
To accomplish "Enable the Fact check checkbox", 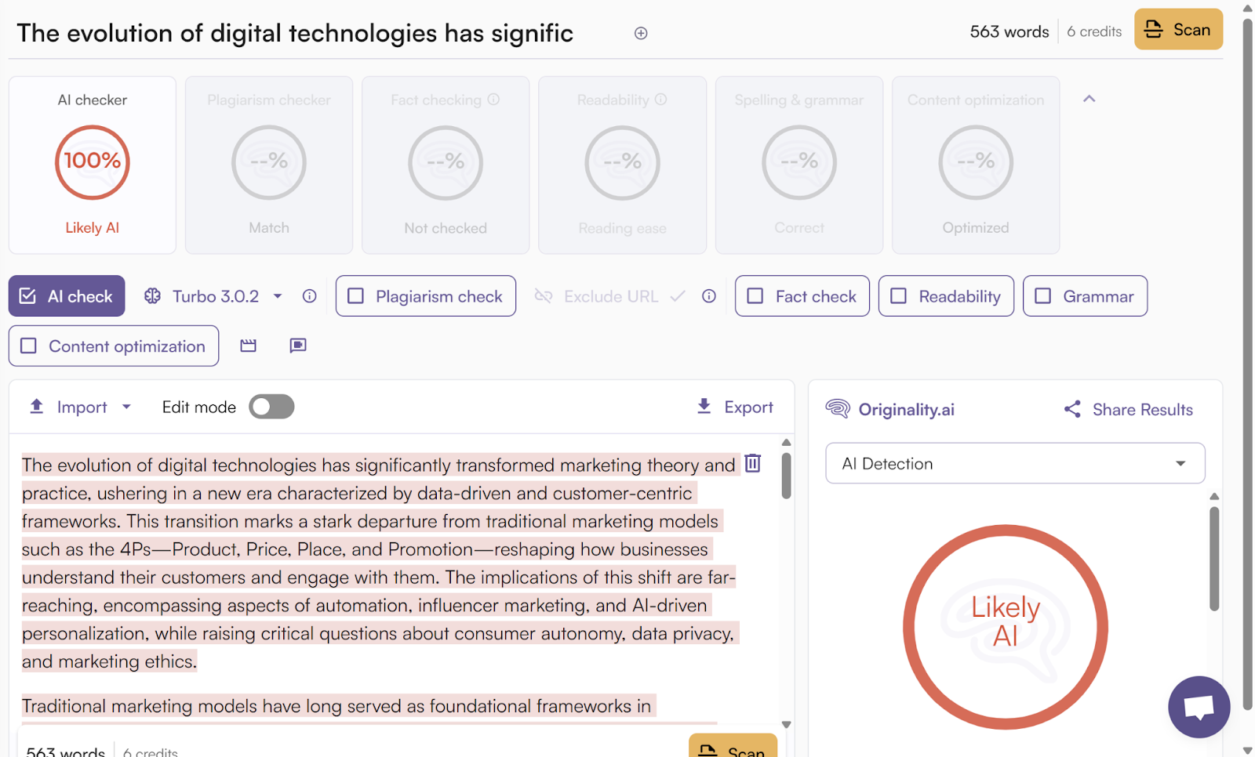I will (755, 296).
